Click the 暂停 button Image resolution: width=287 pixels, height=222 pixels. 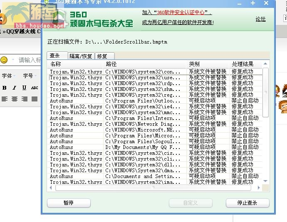(x=69, y=203)
